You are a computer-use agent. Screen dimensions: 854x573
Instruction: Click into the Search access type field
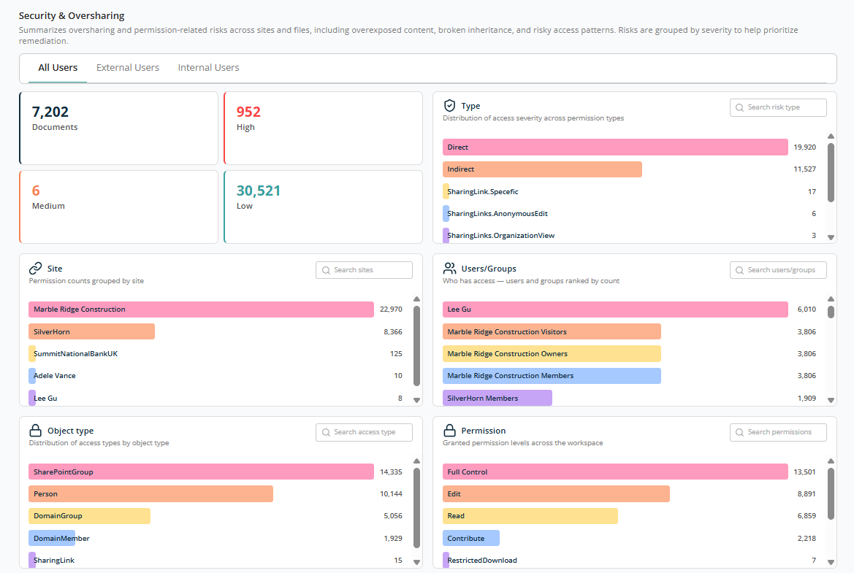(364, 432)
